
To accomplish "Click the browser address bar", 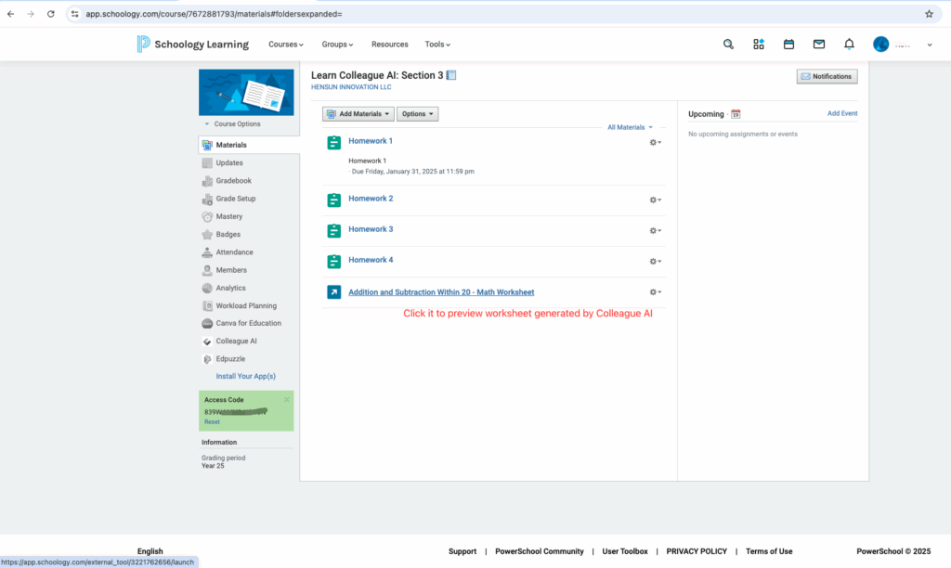I will (464, 14).
